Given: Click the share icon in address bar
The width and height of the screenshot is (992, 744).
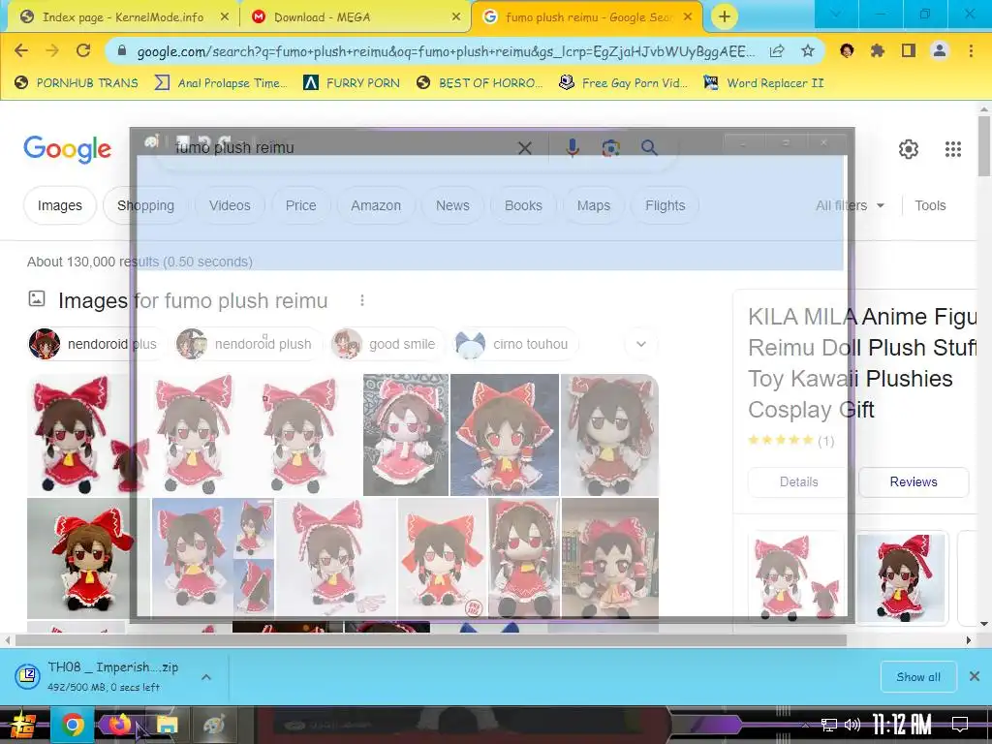Looking at the screenshot, I should pos(777,51).
